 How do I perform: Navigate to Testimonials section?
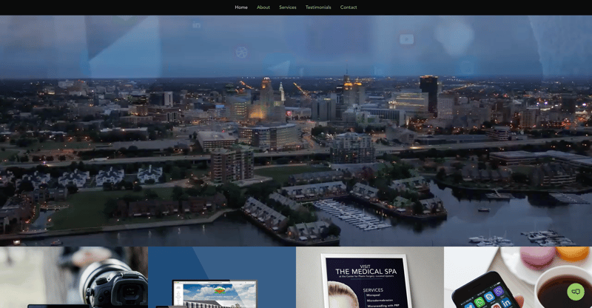tap(318, 7)
